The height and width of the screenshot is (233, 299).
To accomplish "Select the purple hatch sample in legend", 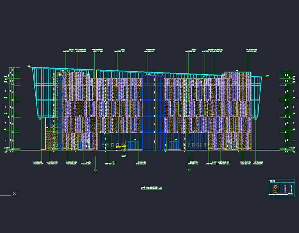I will pyautogui.click(x=285, y=189).
